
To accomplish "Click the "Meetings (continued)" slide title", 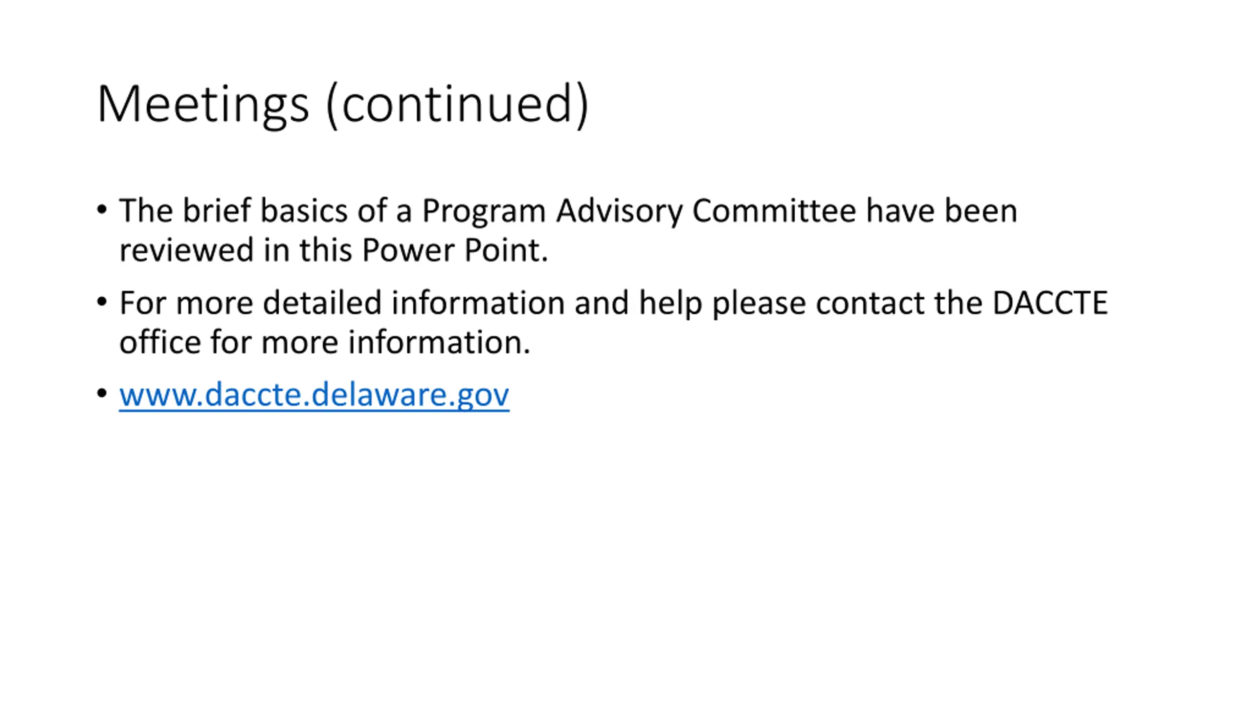I will click(x=342, y=104).
